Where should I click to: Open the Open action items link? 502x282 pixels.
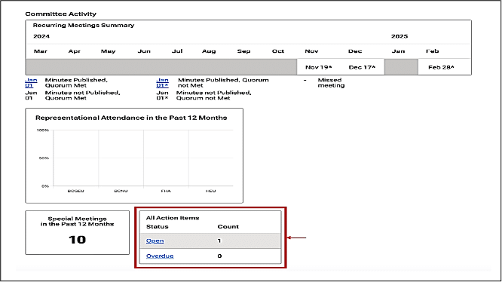155,241
